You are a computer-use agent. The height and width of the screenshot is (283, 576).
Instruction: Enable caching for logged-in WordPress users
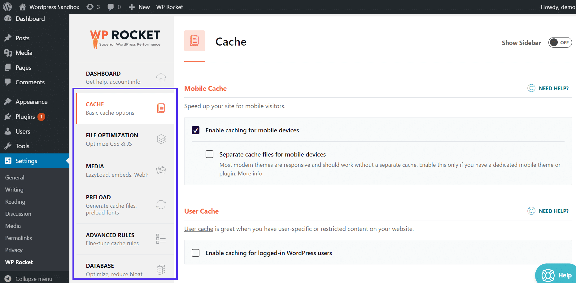pos(195,253)
